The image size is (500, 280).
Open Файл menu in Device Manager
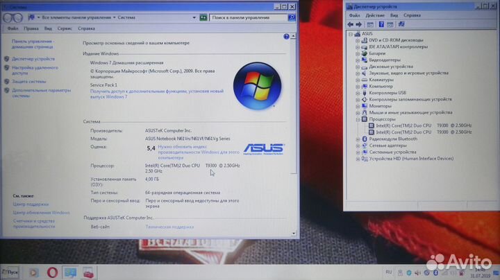coord(354,15)
